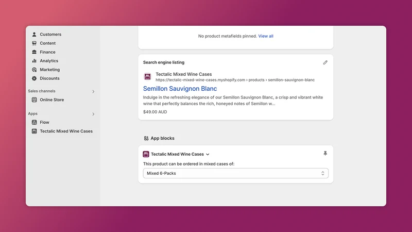Click the 'No product metafields pinned' text
Image resolution: width=412 pixels, height=232 pixels.
point(228,36)
